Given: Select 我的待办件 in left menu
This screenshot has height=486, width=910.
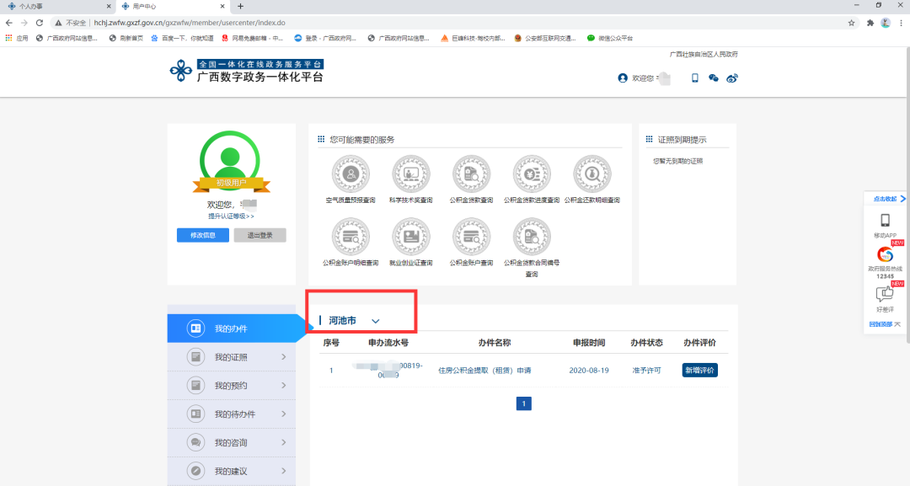Looking at the screenshot, I should [x=232, y=414].
